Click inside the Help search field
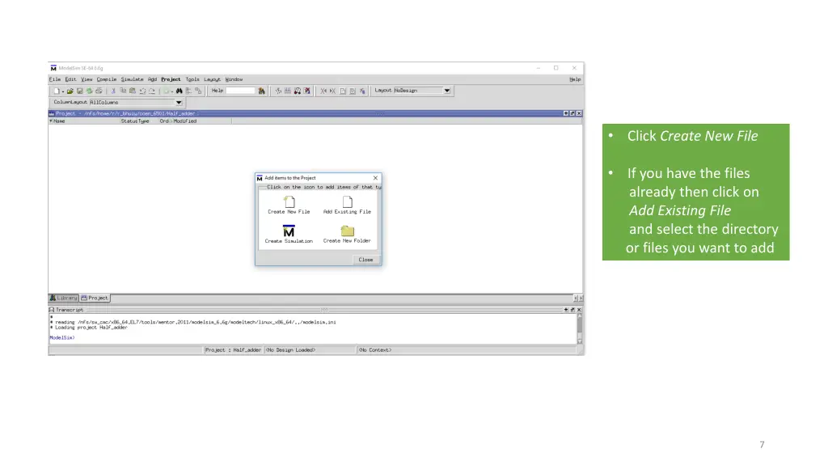 (241, 91)
